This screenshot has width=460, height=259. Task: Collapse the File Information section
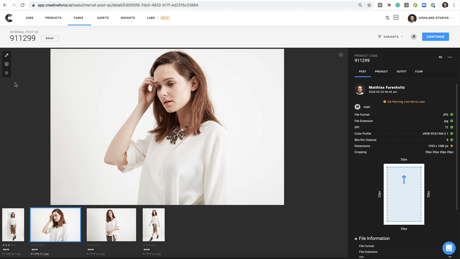coord(356,239)
